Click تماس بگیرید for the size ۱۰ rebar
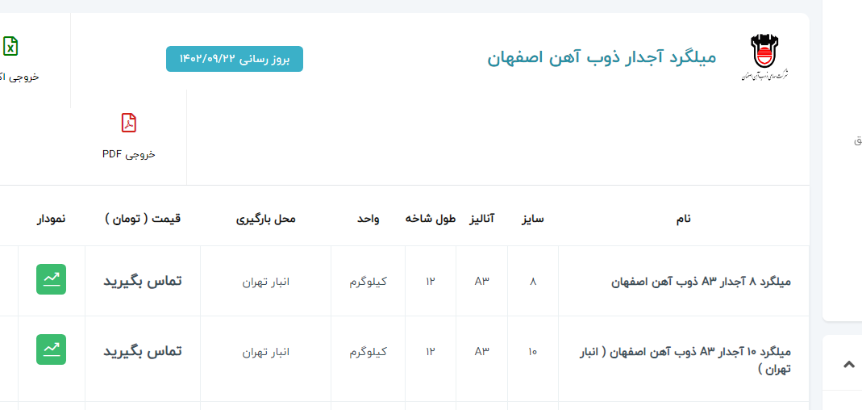This screenshot has width=862, height=410. [x=143, y=351]
